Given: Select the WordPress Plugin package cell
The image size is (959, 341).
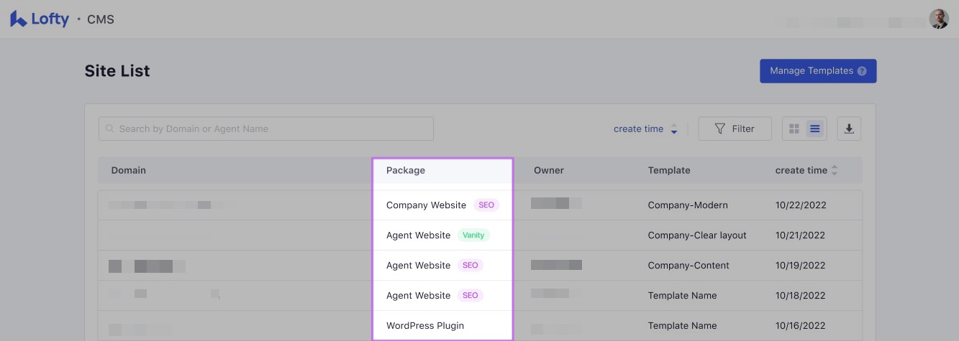Looking at the screenshot, I should point(425,326).
